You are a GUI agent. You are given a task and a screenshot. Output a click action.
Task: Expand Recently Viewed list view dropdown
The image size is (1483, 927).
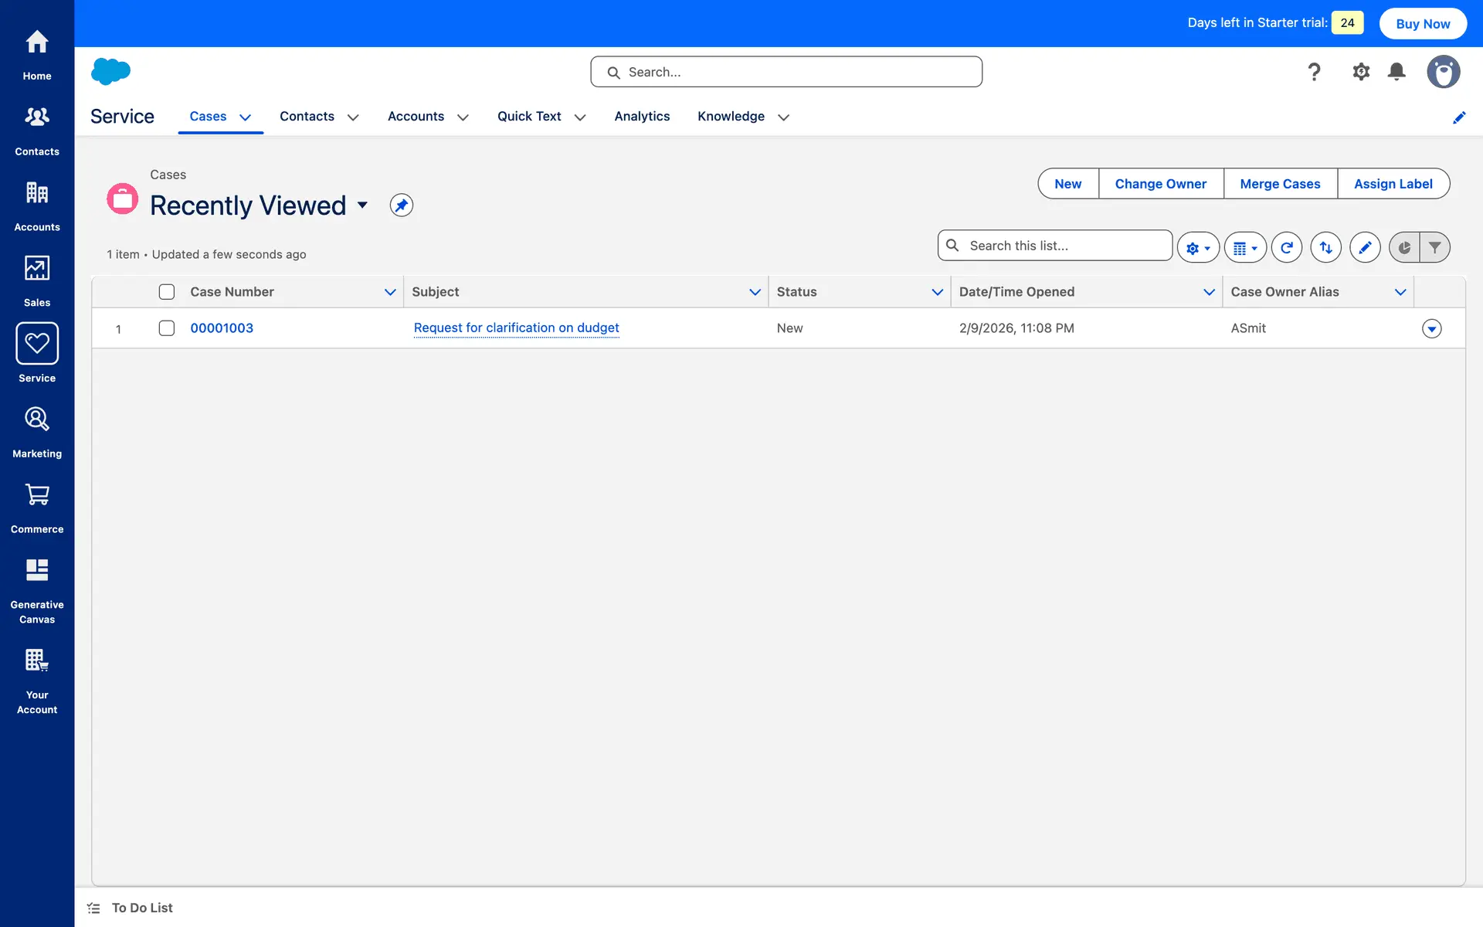pyautogui.click(x=362, y=205)
